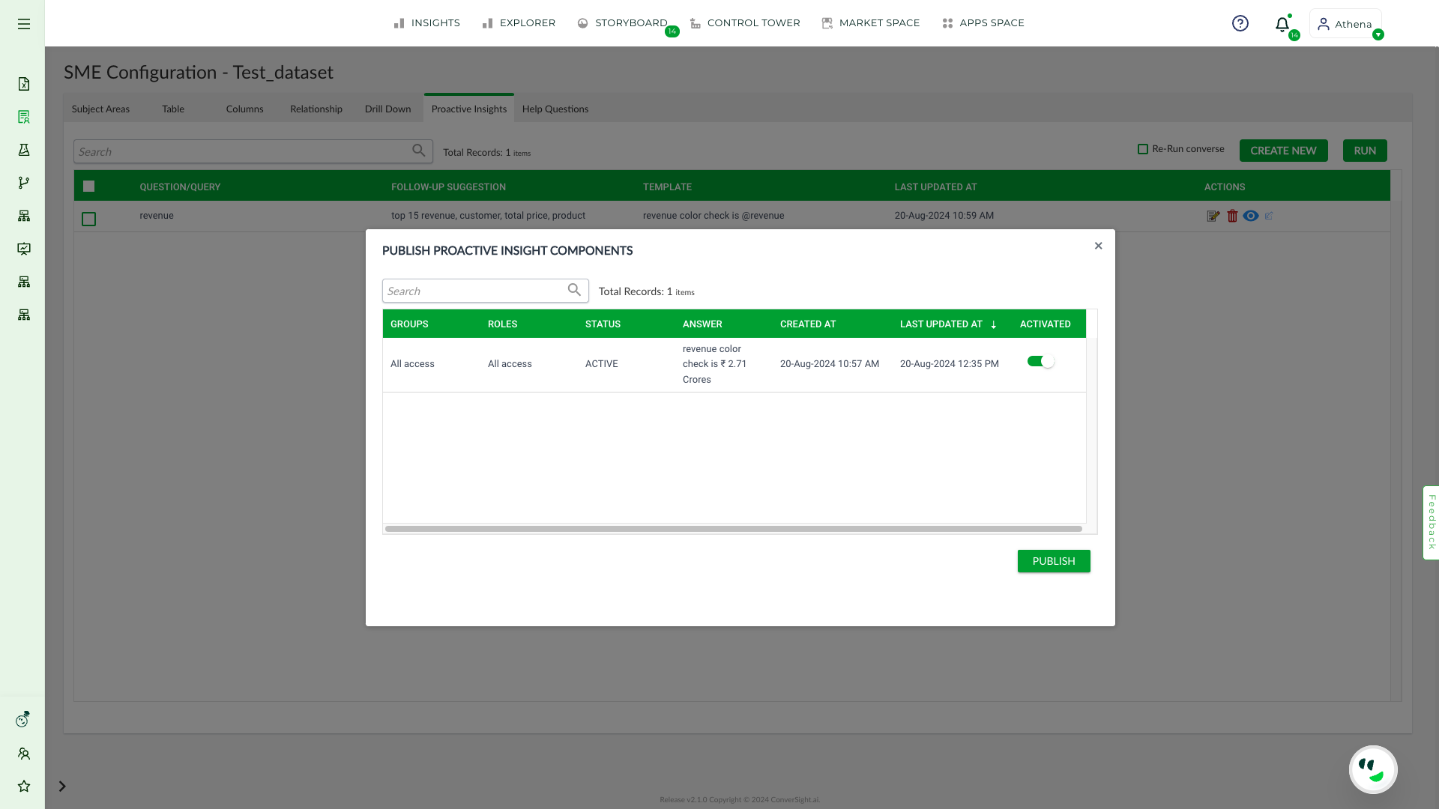The height and width of the screenshot is (809, 1439).
Task: Go to Explorer in top navigation
Action: click(x=519, y=22)
